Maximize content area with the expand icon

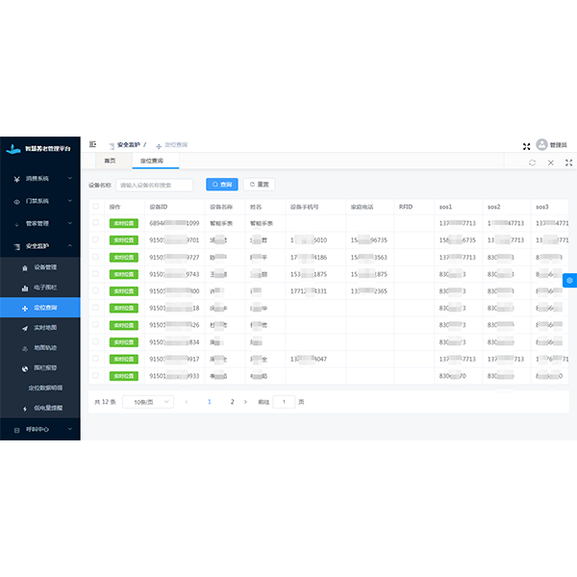568,163
